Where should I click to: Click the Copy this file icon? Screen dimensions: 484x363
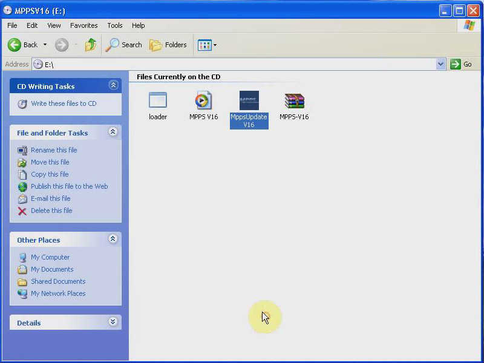coord(22,174)
